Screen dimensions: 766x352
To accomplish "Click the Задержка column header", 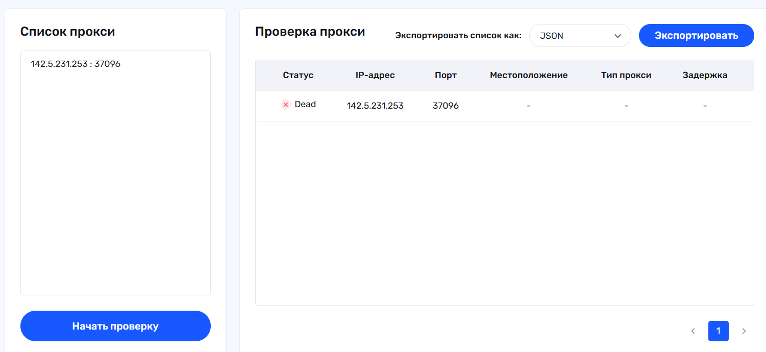I will pos(705,76).
